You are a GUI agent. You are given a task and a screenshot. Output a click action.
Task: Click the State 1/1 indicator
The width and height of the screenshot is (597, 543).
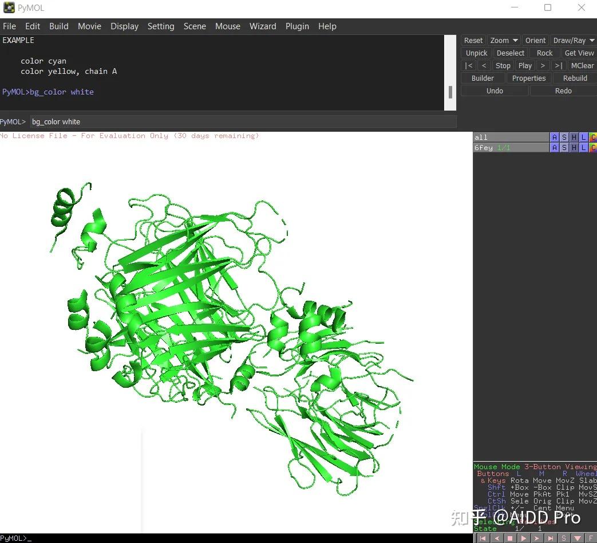pyautogui.click(x=508, y=529)
